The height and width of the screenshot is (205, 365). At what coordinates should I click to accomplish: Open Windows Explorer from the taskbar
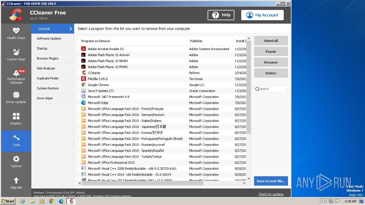32,201
